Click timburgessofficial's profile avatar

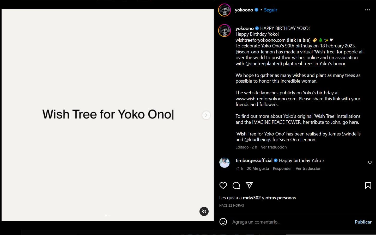tap(225, 163)
